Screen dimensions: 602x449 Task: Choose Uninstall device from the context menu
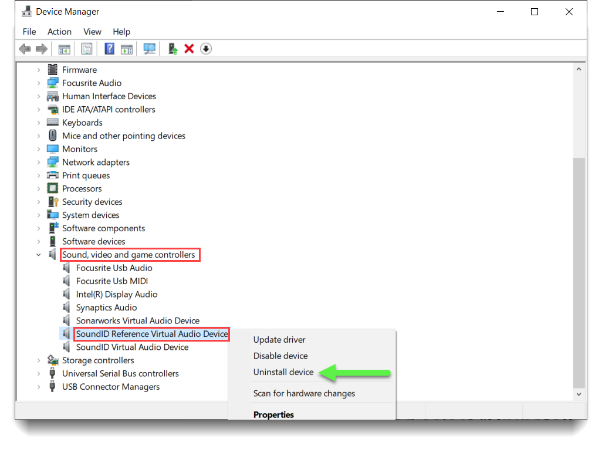pos(283,372)
